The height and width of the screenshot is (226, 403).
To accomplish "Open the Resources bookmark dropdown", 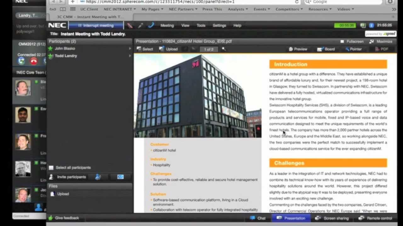I will point(320,9).
